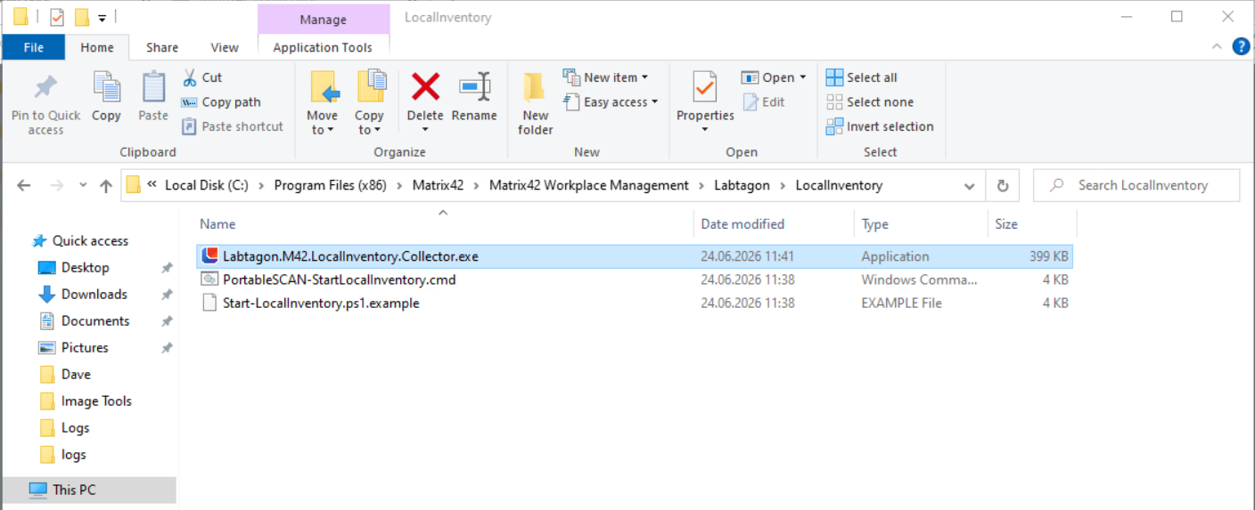This screenshot has width=1255, height=510.
Task: Sort by the Type column header
Action: click(x=921, y=224)
